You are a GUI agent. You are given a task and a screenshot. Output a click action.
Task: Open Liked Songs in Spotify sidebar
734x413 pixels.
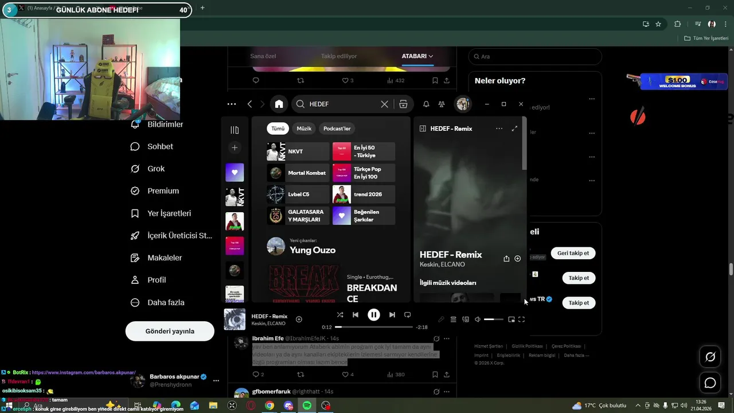[235, 172]
